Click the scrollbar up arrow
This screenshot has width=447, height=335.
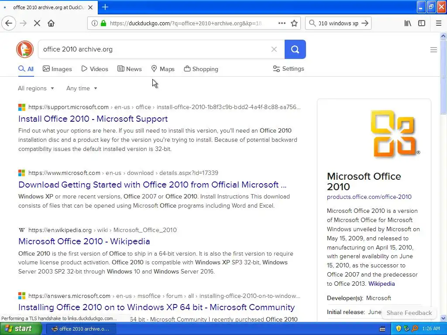pos(443,36)
